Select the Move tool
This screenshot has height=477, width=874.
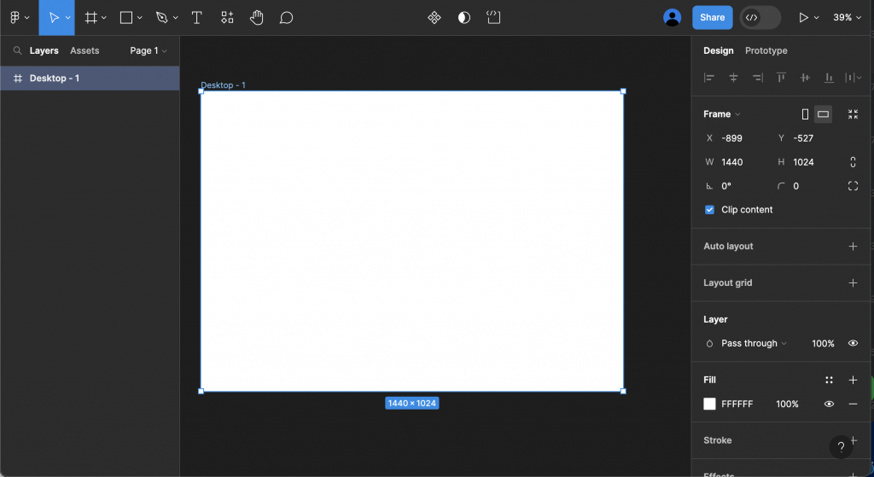[x=54, y=18]
